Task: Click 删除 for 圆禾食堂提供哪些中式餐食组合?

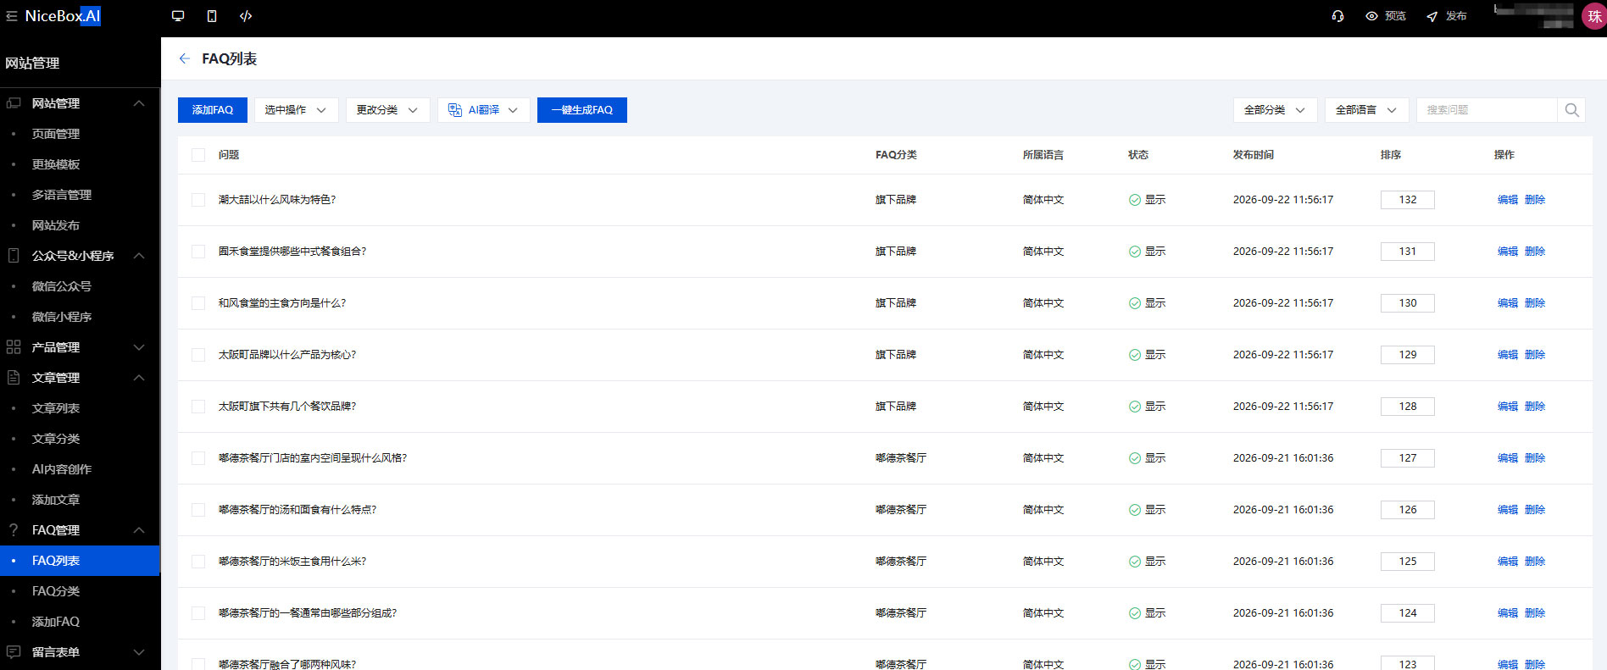Action: [1535, 252]
